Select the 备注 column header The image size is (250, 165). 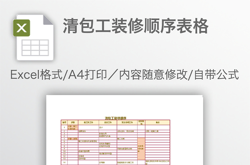pos(157,122)
